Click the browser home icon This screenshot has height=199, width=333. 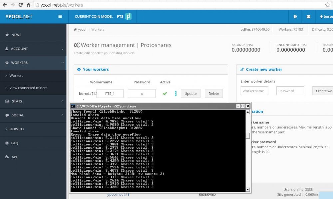pyautogui.click(x=29, y=5)
